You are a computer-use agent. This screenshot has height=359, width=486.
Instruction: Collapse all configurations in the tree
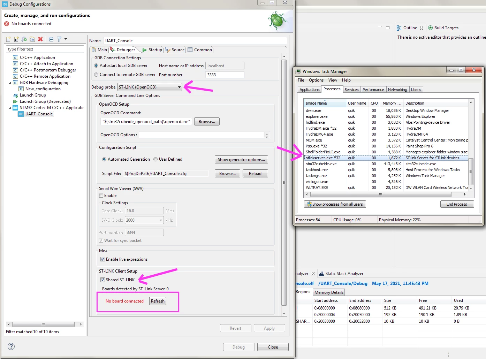(51, 39)
